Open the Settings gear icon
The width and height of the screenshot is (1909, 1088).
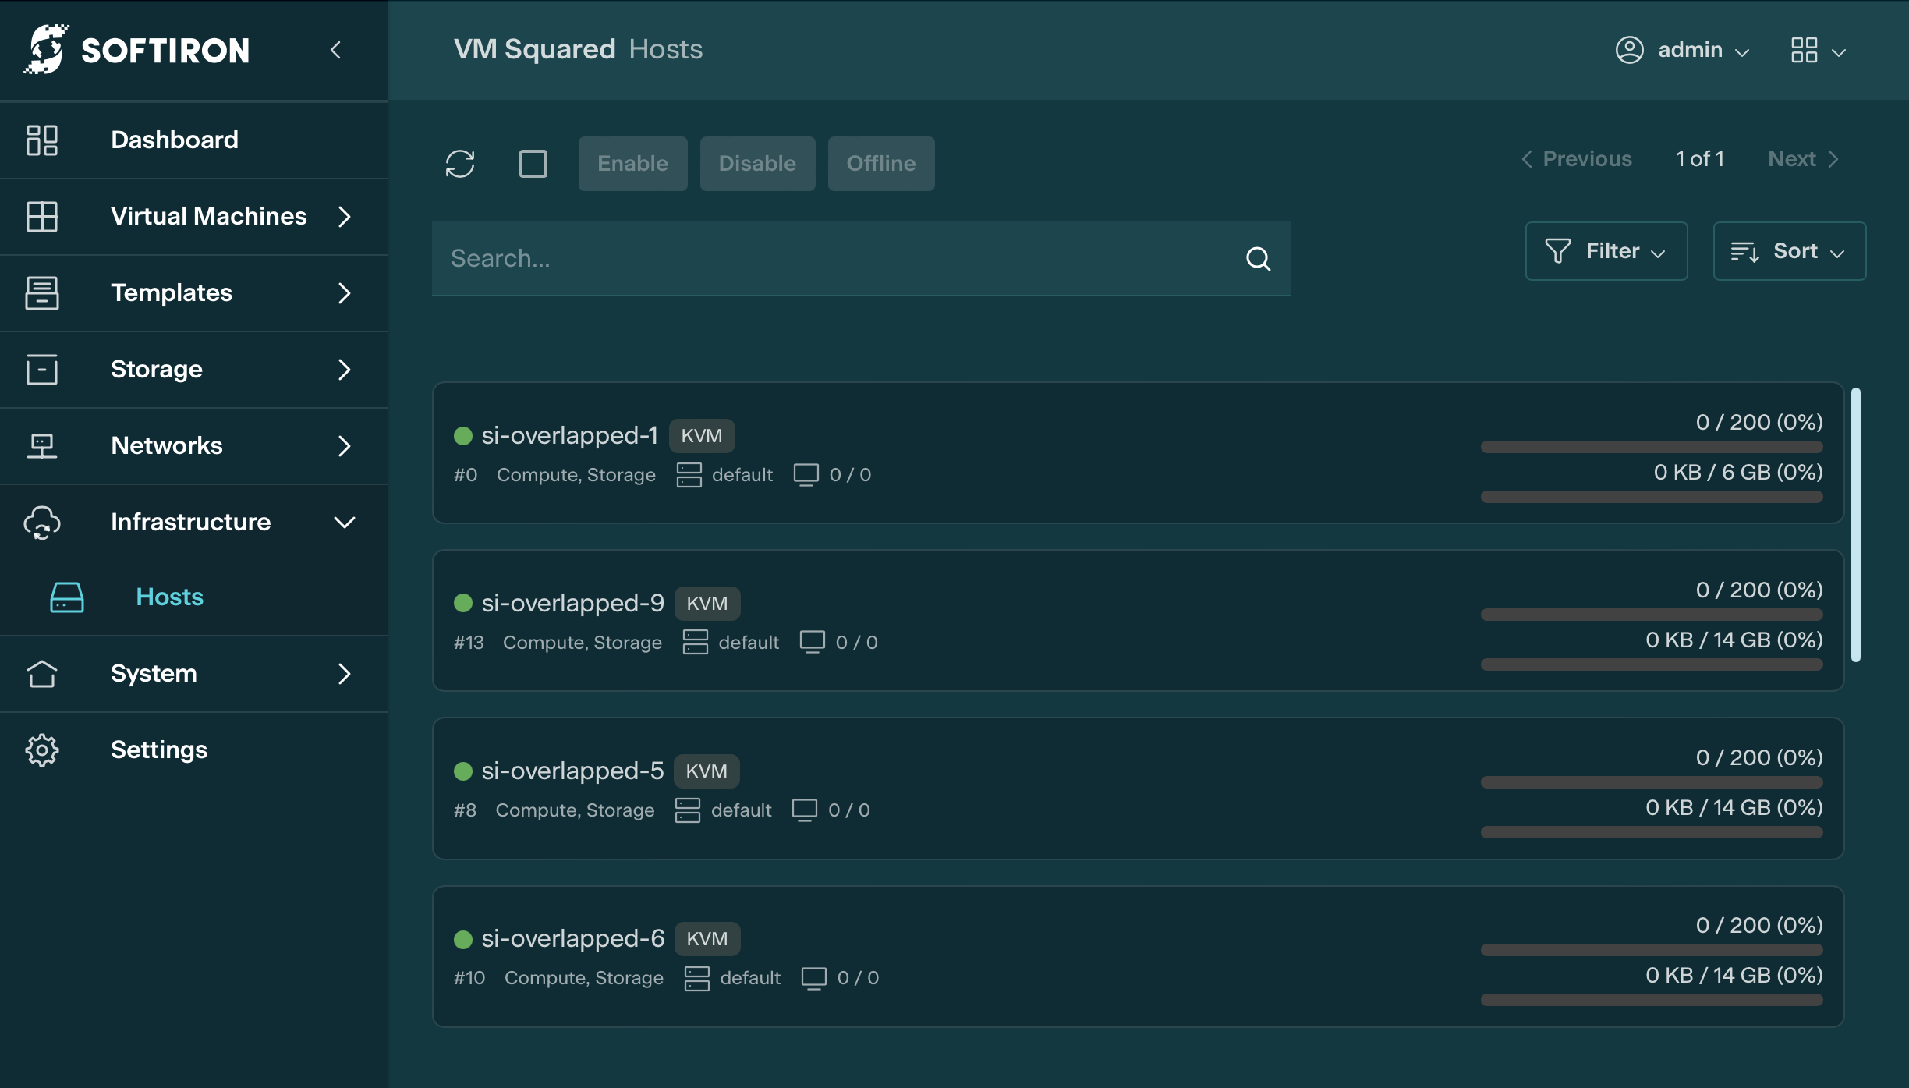click(x=42, y=750)
